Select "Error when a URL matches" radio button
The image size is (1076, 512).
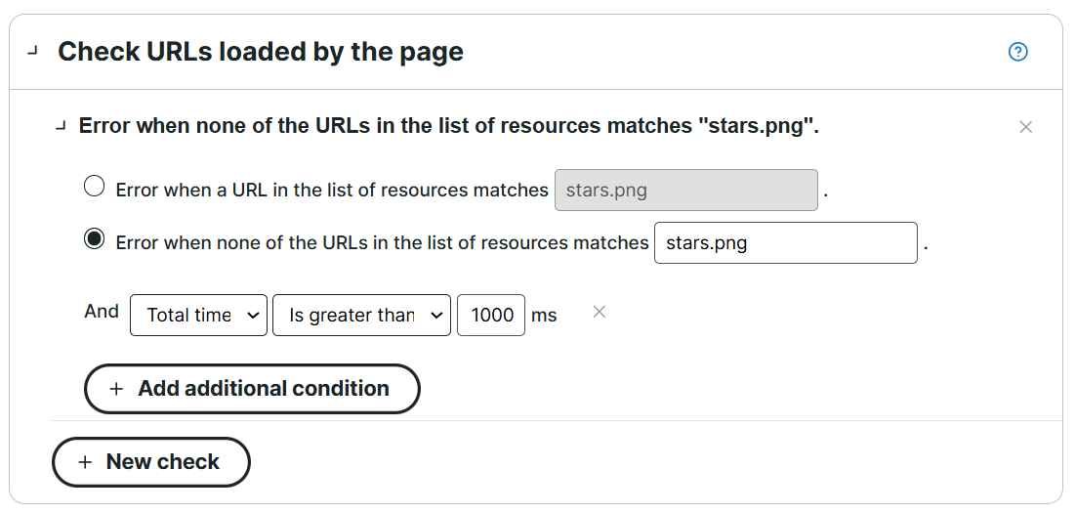tap(95, 187)
